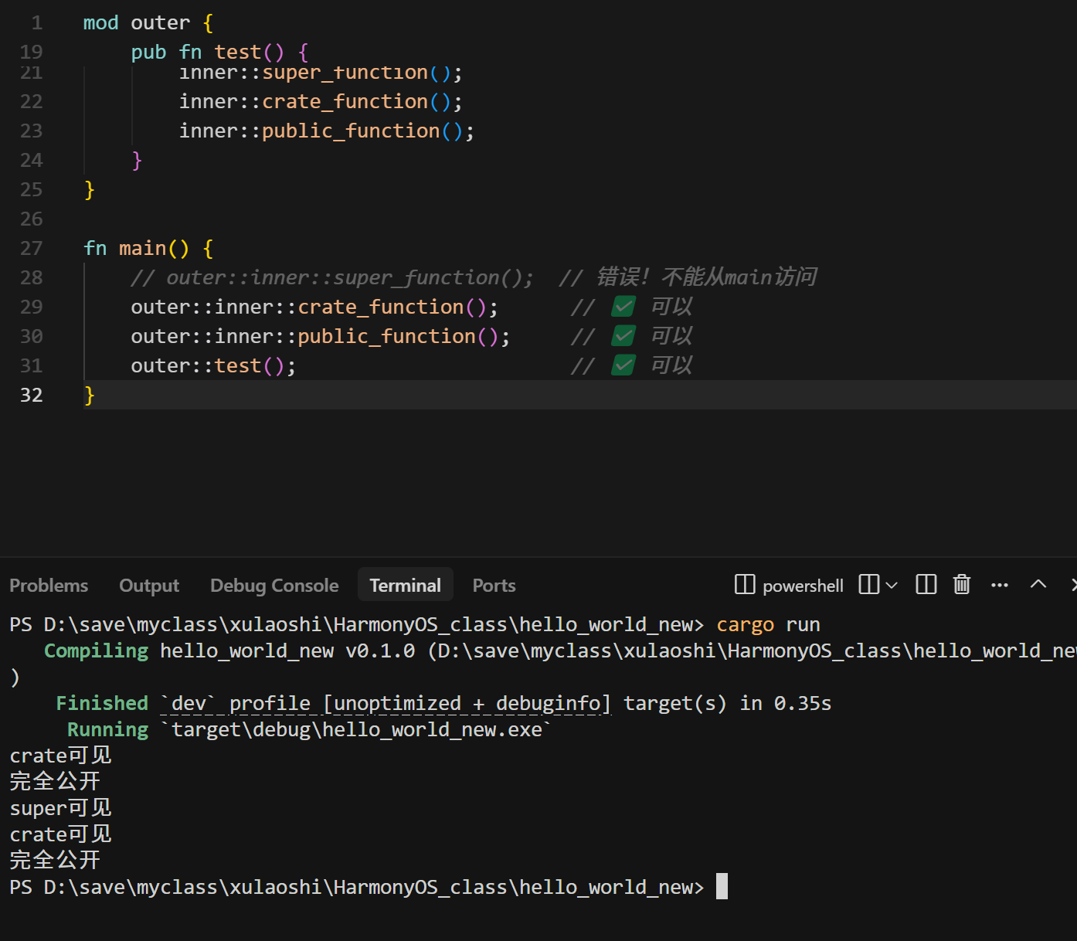The height and width of the screenshot is (941, 1077).
Task: Place cursor on 'inner::public_function();' at line 23
Action: 327,131
